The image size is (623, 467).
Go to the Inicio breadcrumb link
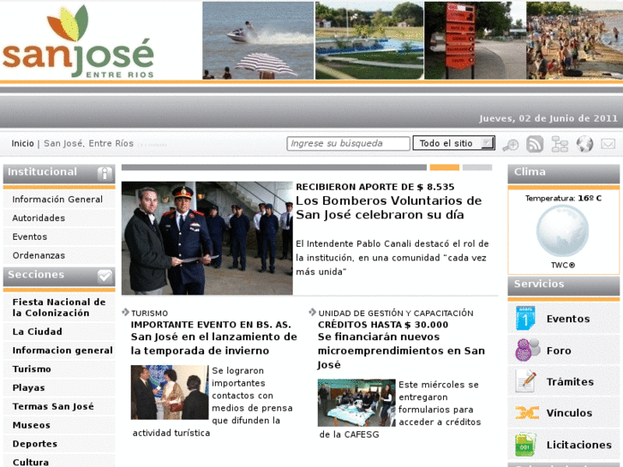point(22,143)
